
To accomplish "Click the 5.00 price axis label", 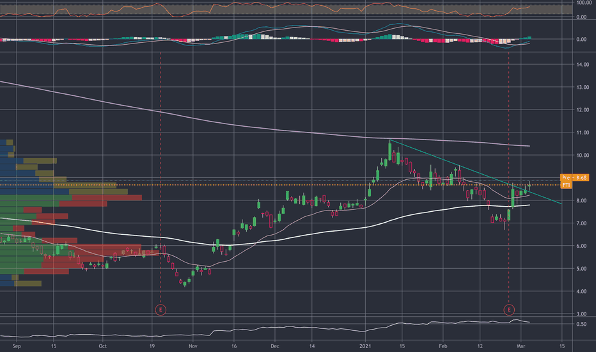I will (583, 269).
